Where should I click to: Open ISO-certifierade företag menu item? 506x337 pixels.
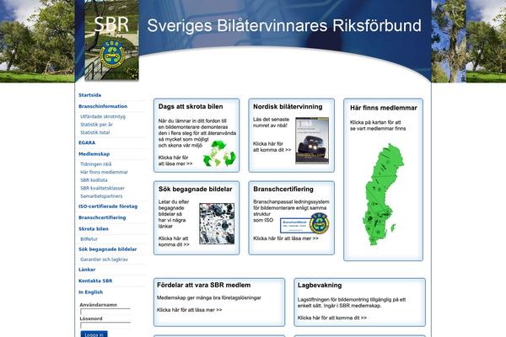click(x=108, y=206)
